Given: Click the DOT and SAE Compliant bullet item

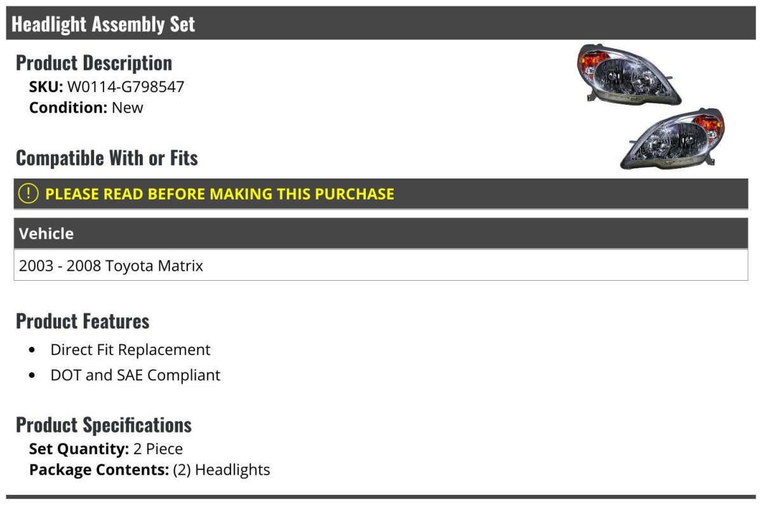Looking at the screenshot, I should point(135,375).
